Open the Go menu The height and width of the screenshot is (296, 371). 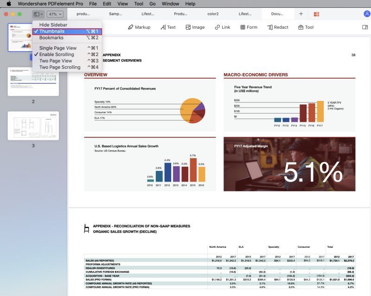(x=153, y=4)
